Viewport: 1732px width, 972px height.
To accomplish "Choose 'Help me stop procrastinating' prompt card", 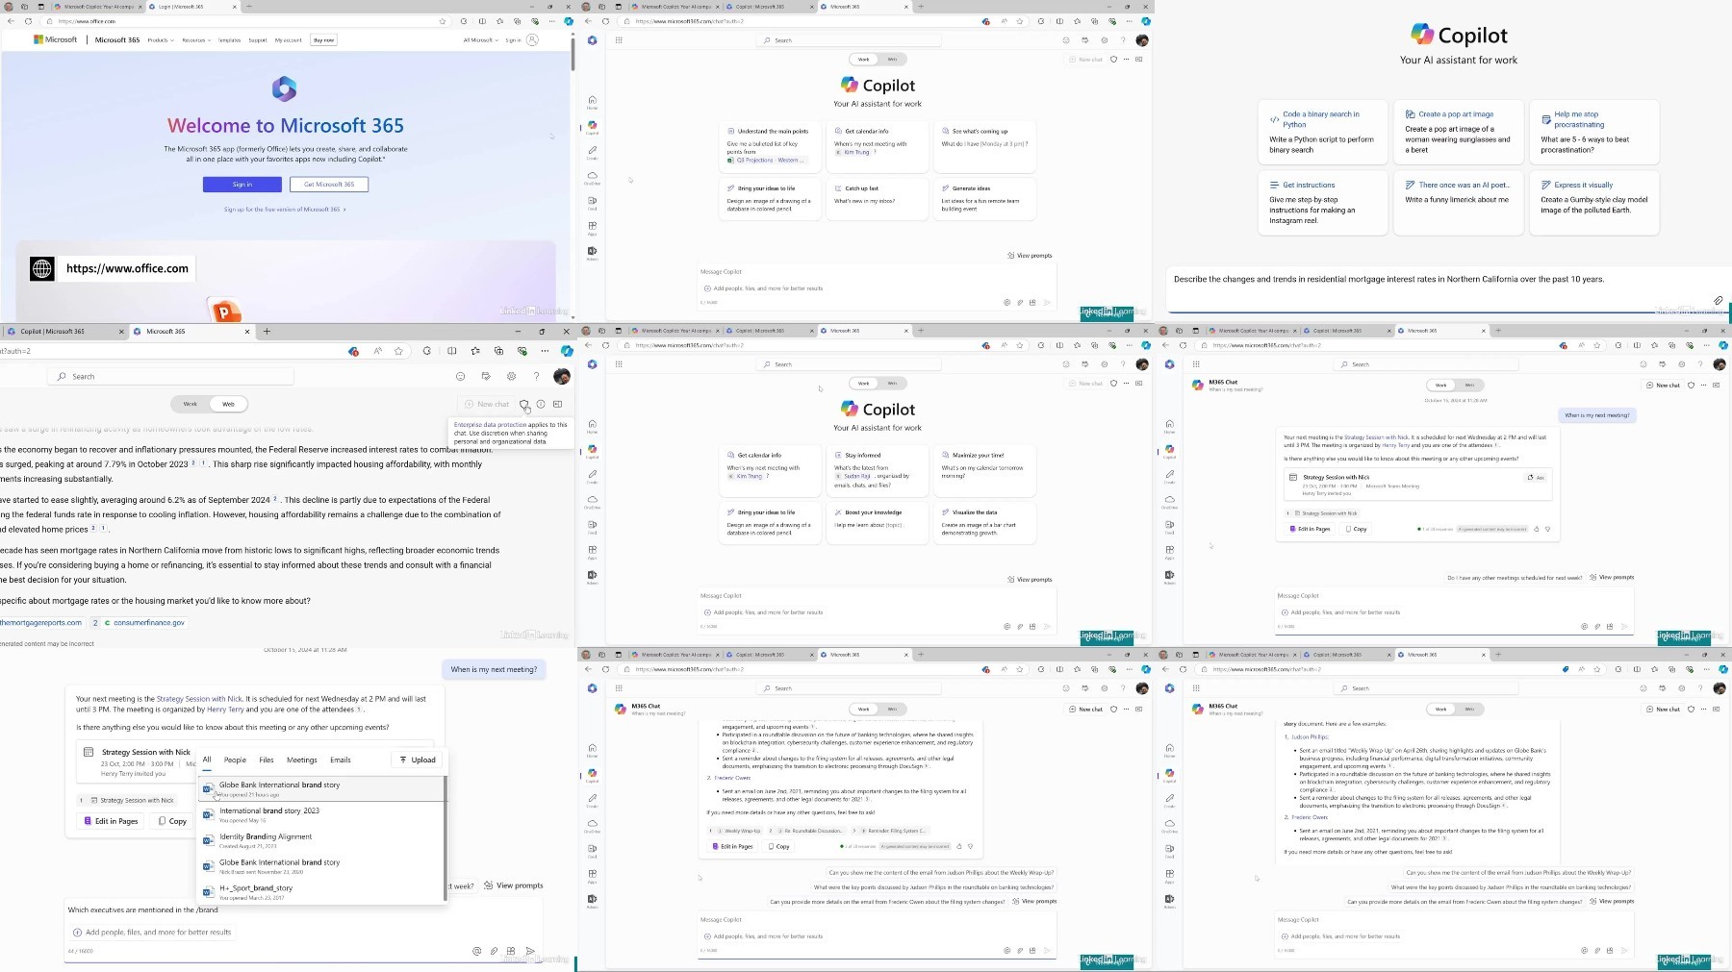I will coord(1593,134).
